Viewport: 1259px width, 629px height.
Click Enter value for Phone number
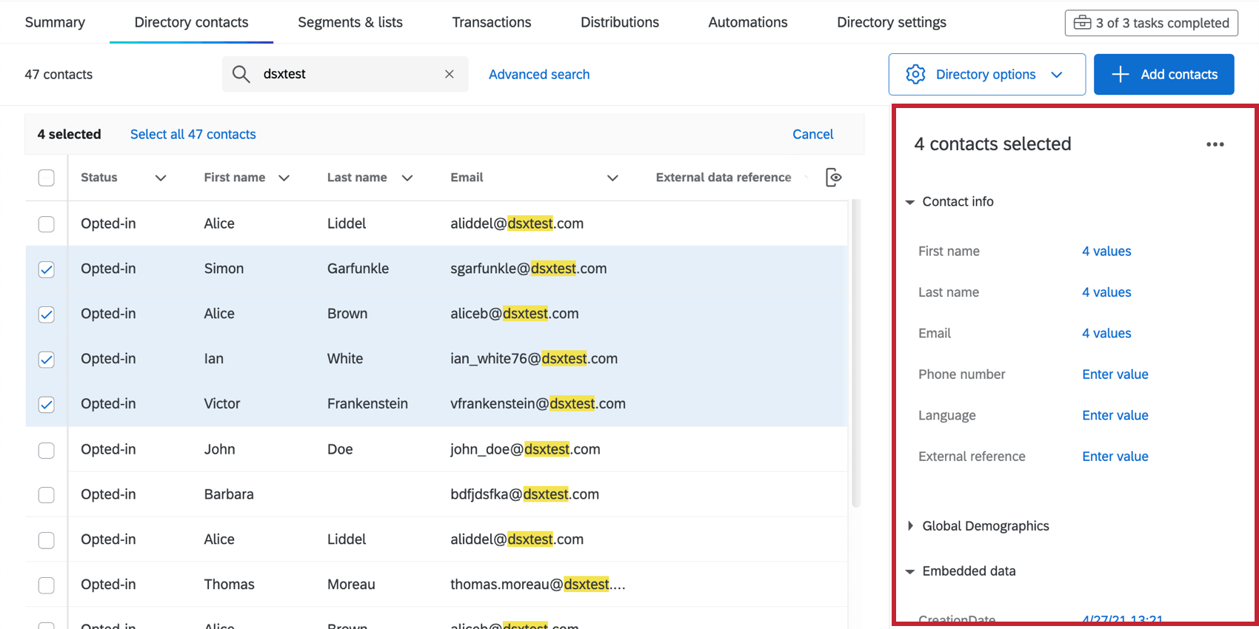click(x=1115, y=374)
